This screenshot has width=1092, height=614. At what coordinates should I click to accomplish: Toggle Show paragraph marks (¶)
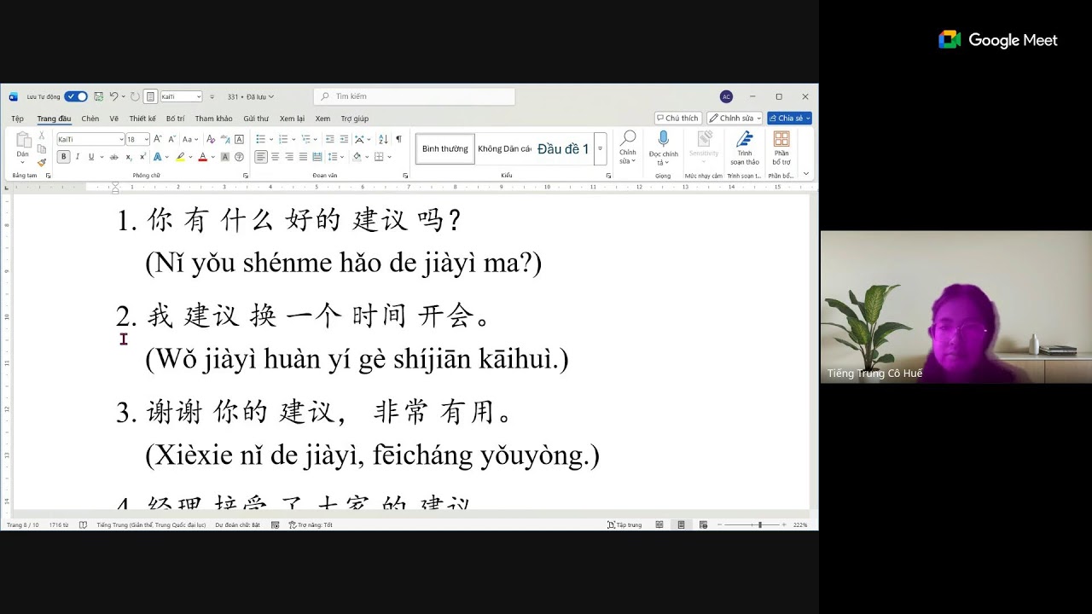tap(398, 139)
